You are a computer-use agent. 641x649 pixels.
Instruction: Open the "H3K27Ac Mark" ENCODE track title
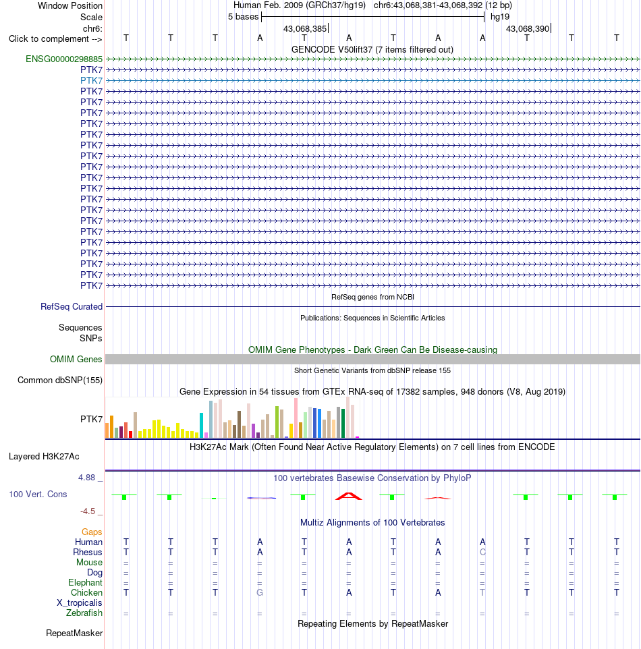(x=372, y=447)
